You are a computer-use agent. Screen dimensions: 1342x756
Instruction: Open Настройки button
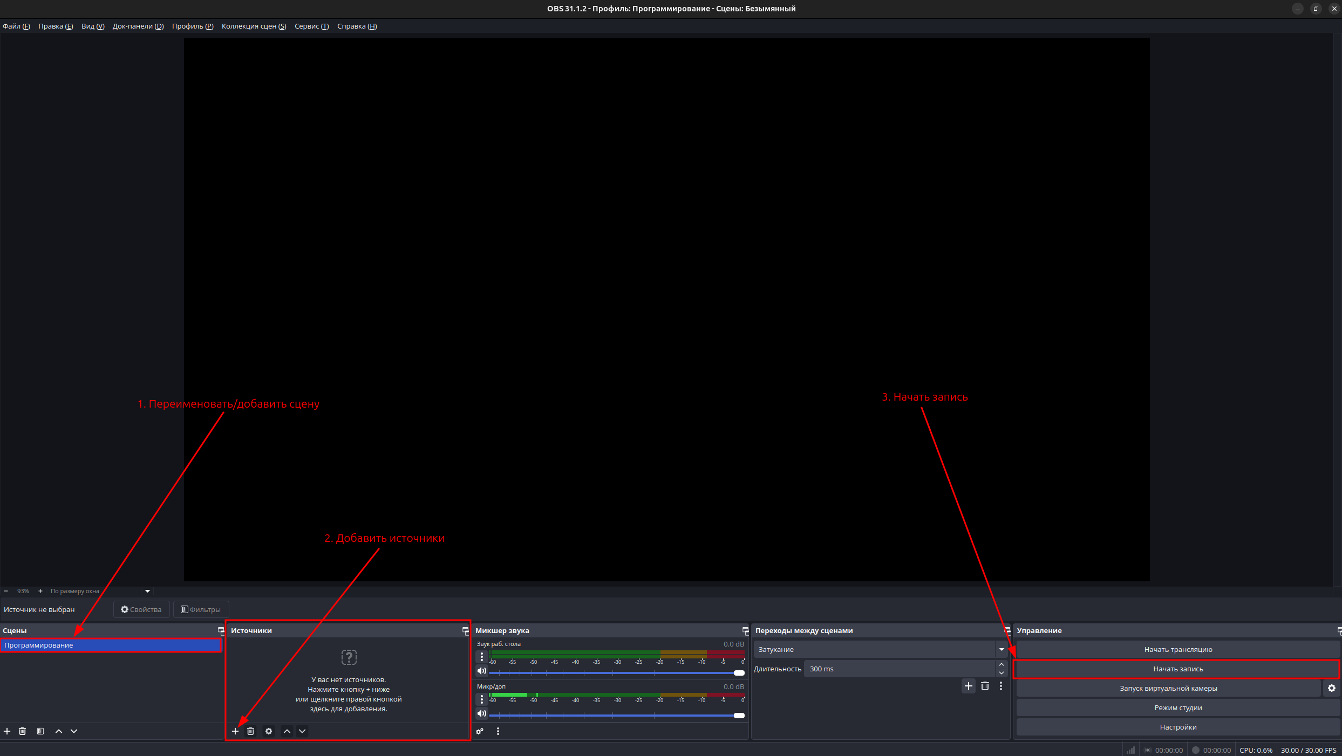(1177, 727)
